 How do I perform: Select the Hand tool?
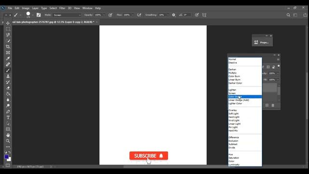coord(8,135)
